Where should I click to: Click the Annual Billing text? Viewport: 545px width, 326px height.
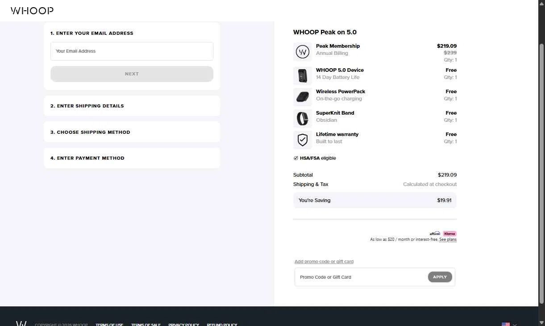332,53
